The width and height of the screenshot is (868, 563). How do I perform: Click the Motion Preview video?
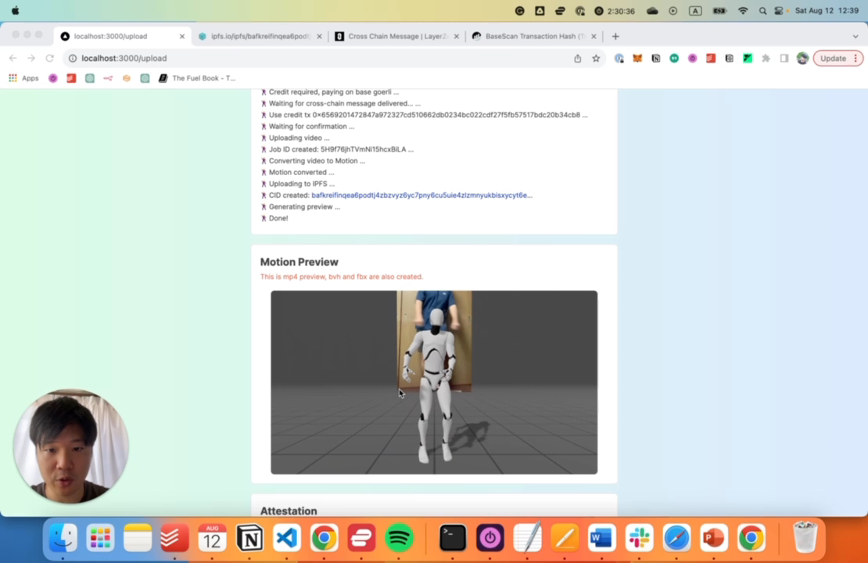434,382
